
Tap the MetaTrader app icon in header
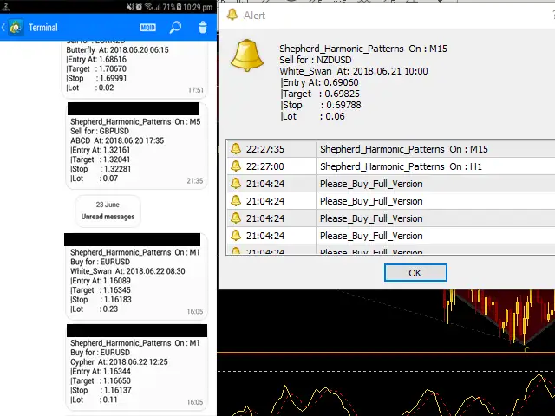click(x=16, y=28)
